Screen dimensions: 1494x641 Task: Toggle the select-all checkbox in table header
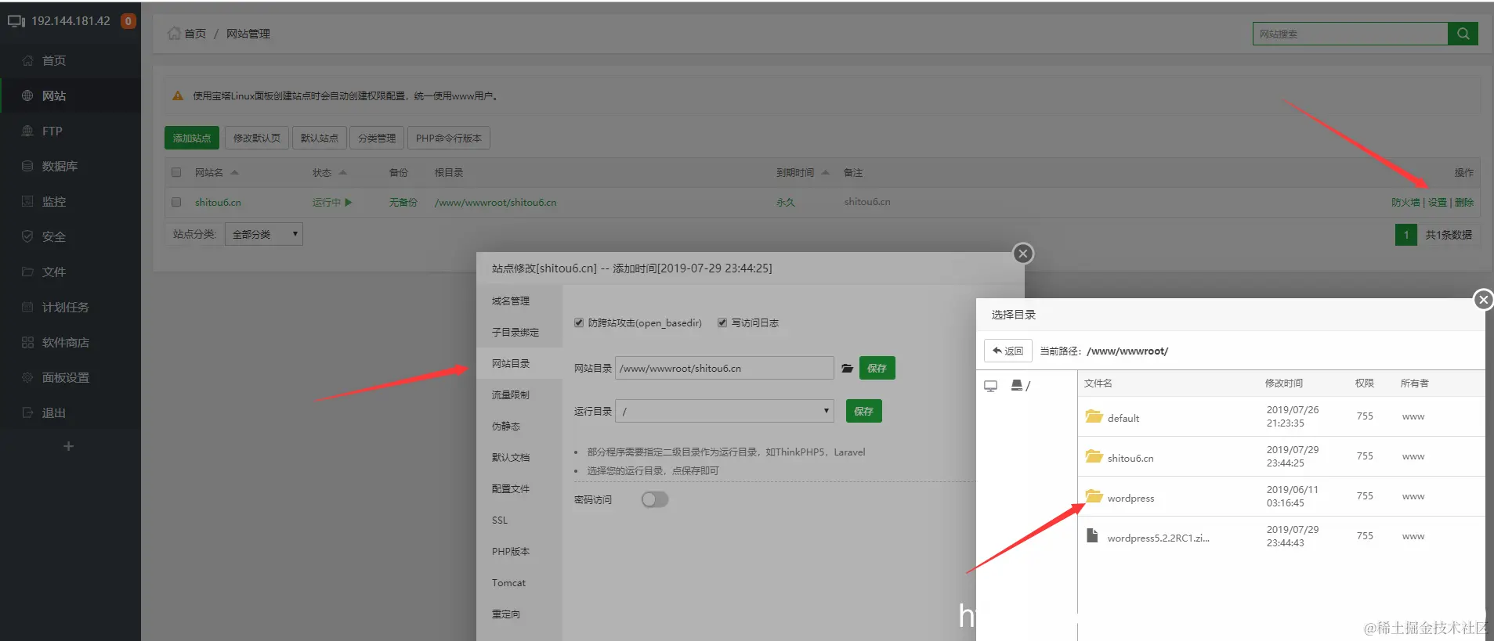tap(176, 172)
